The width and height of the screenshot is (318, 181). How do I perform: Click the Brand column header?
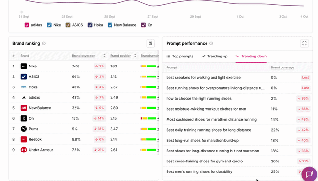pos(25,56)
